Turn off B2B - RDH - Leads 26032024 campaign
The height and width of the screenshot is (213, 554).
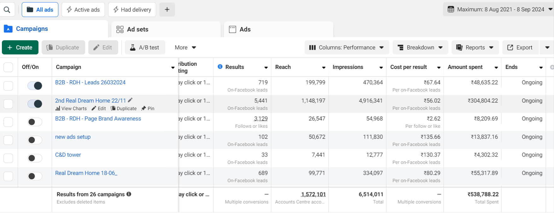35,86
